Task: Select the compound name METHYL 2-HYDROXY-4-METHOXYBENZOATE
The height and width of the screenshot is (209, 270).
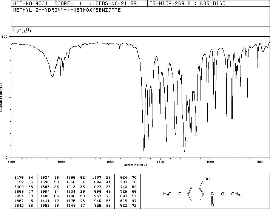Action: tap(67, 10)
